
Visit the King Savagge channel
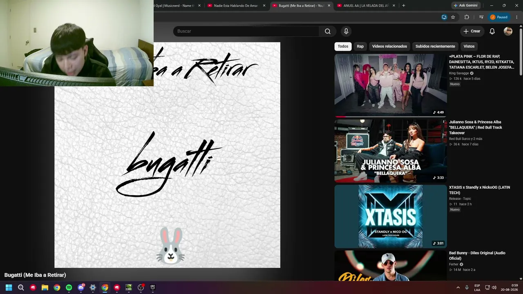pos(459,73)
